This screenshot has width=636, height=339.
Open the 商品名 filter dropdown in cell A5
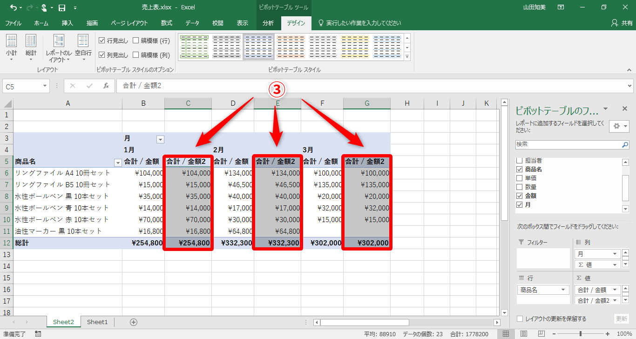point(118,162)
